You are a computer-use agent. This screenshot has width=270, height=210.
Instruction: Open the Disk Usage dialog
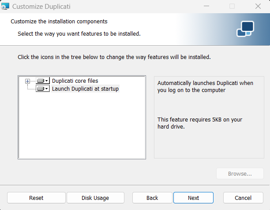(x=95, y=198)
